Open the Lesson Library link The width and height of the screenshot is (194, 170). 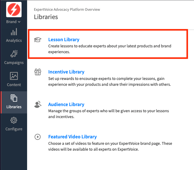[64, 40]
